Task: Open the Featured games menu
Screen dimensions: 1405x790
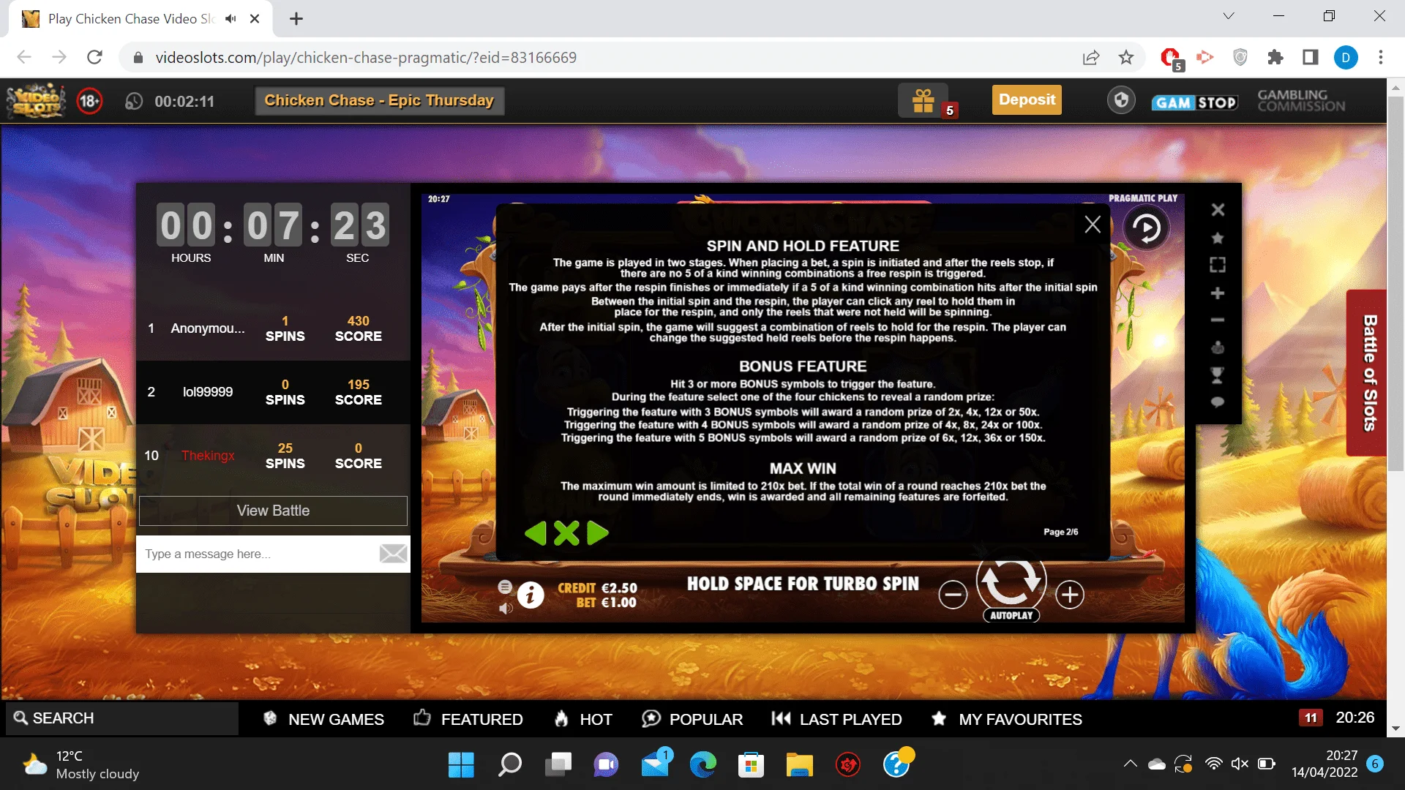Action: pos(468,719)
